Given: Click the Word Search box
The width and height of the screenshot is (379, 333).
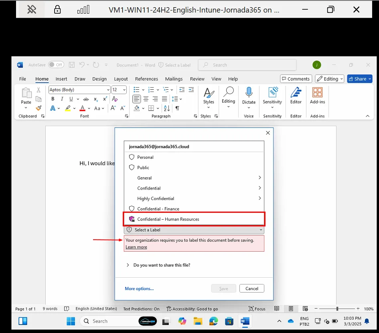Looking at the screenshot, I should pos(247,65).
